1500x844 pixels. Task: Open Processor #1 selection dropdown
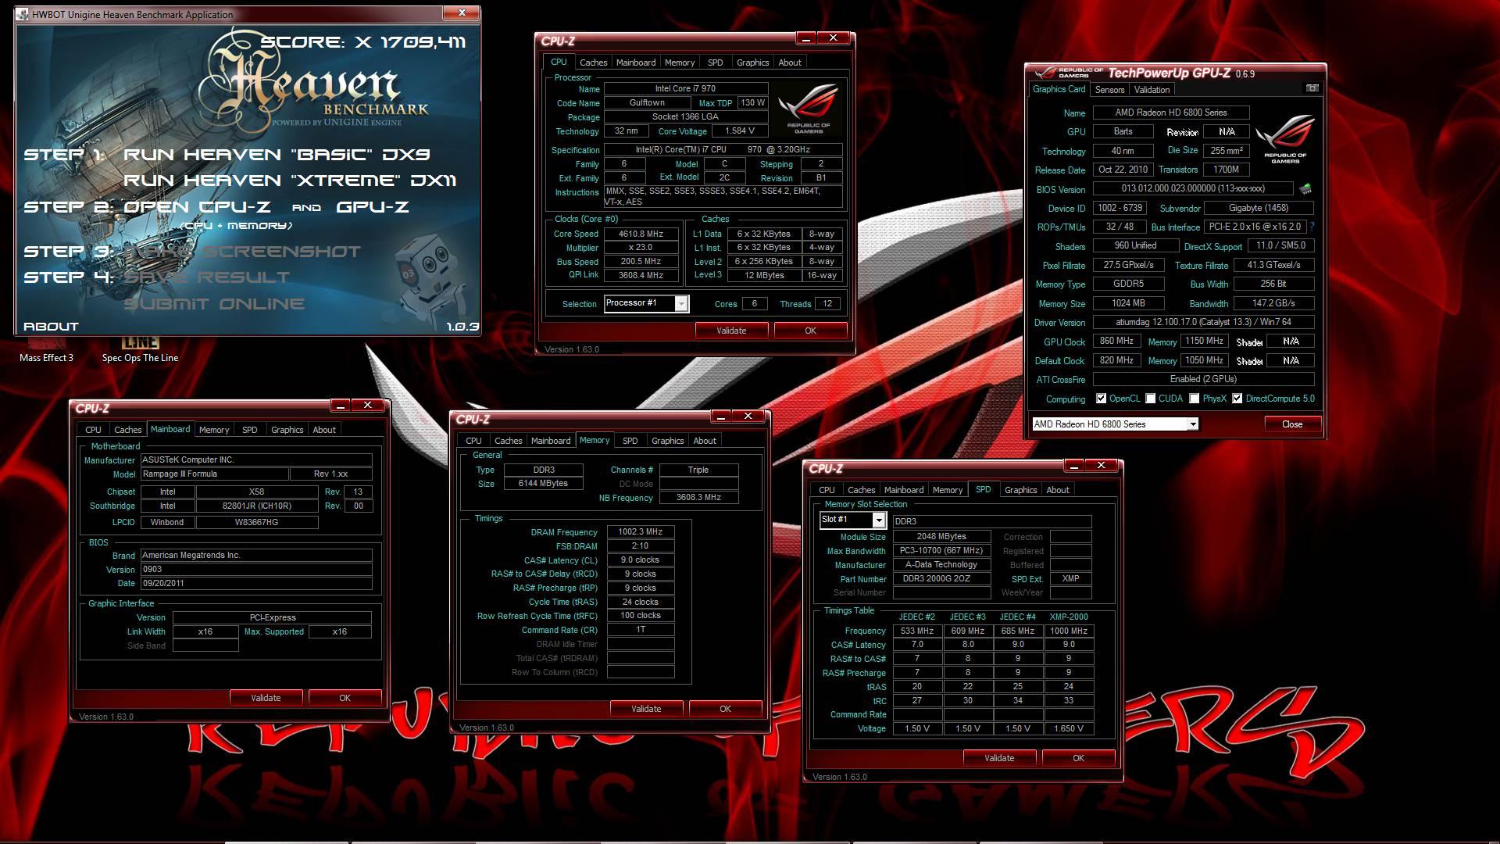[646, 304]
